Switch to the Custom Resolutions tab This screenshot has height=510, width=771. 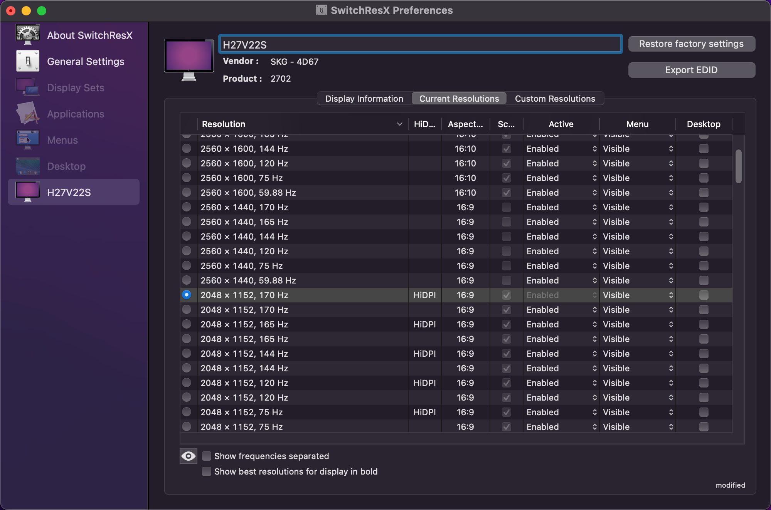point(555,99)
